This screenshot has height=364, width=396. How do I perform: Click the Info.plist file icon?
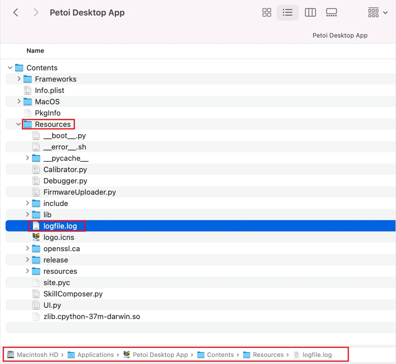pos(28,90)
